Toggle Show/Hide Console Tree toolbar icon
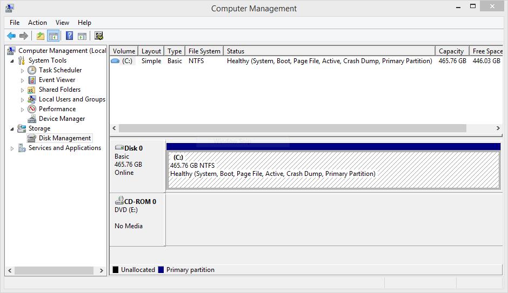Screen dimensions: 508x293 click(53, 36)
